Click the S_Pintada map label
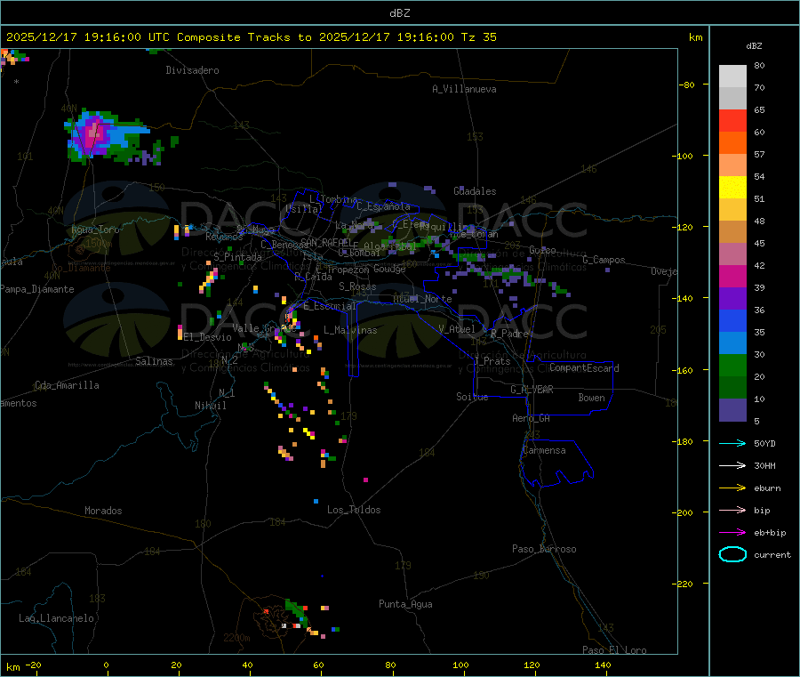Image resolution: width=800 pixels, height=677 pixels. (x=237, y=257)
